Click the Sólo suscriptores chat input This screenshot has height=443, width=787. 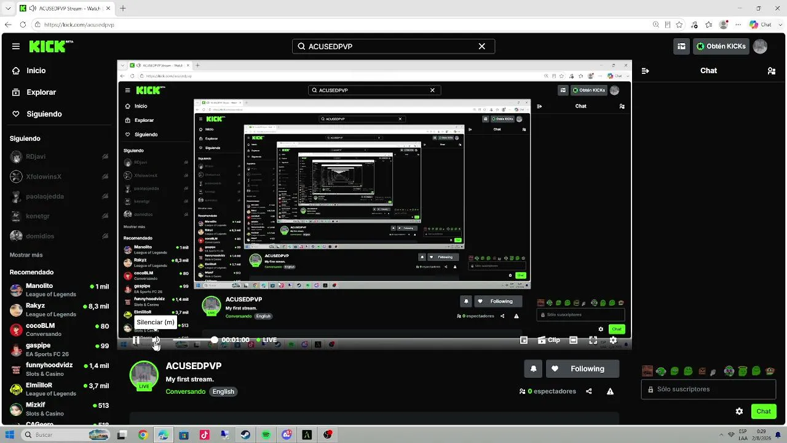[x=708, y=389]
